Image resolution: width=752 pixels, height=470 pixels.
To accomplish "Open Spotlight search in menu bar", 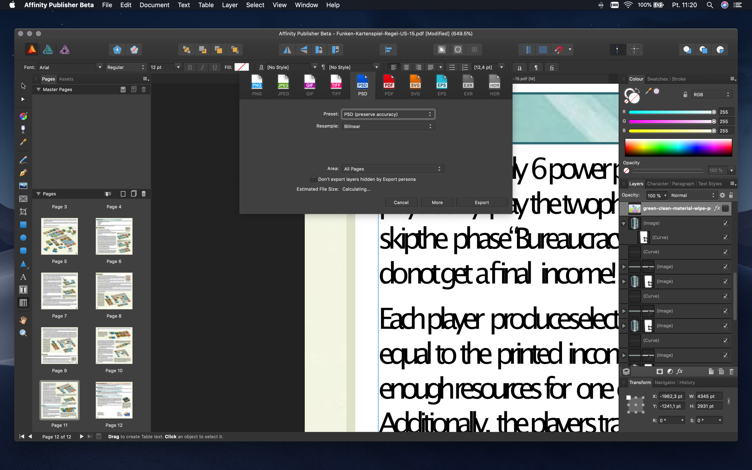I will pos(710,5).
